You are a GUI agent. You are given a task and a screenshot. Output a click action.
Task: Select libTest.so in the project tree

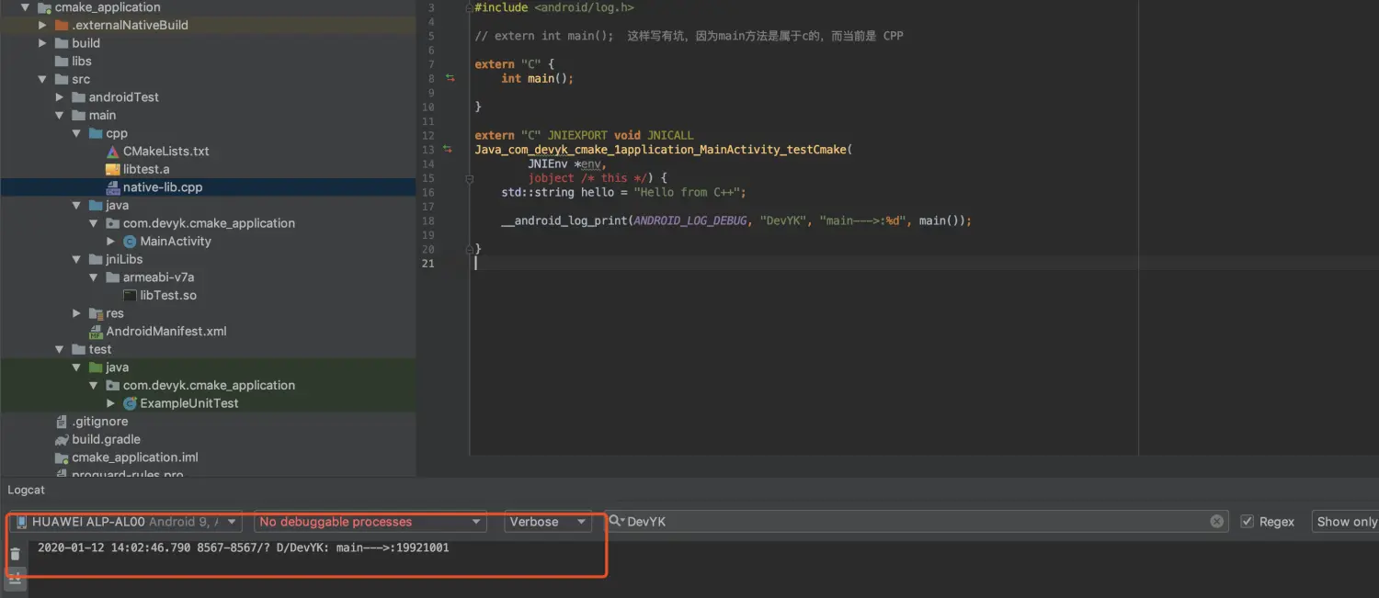[x=168, y=296]
